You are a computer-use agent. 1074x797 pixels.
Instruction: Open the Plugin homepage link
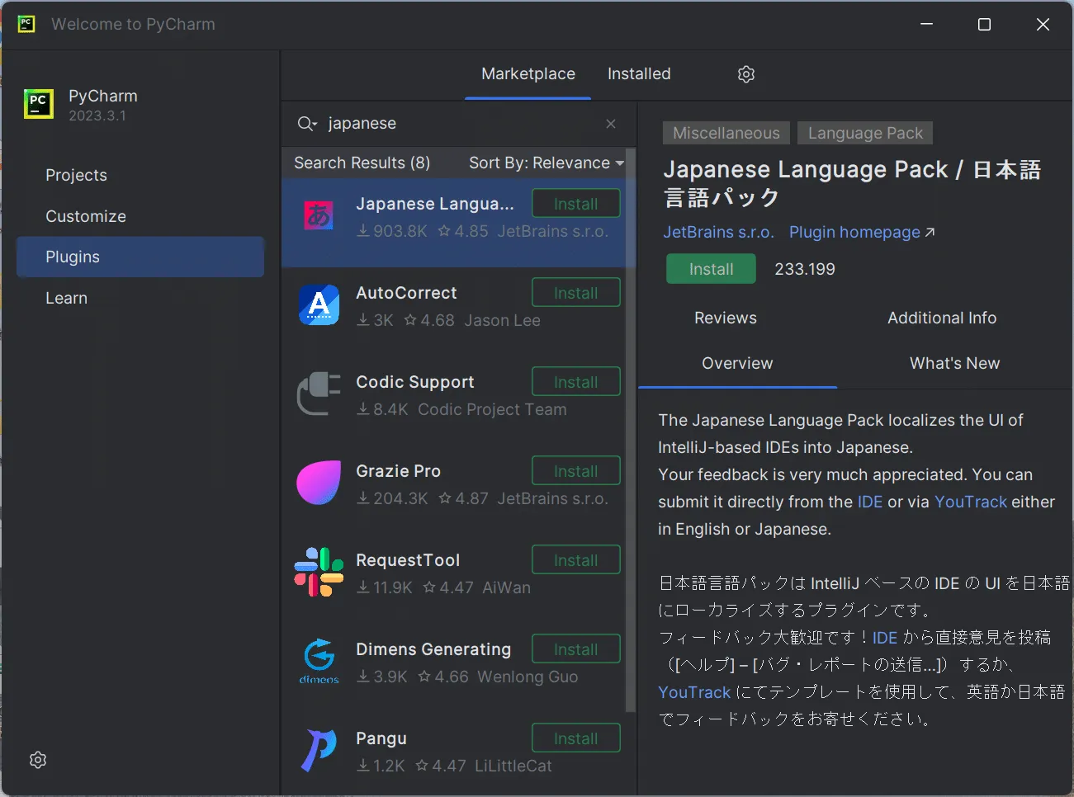862,232
